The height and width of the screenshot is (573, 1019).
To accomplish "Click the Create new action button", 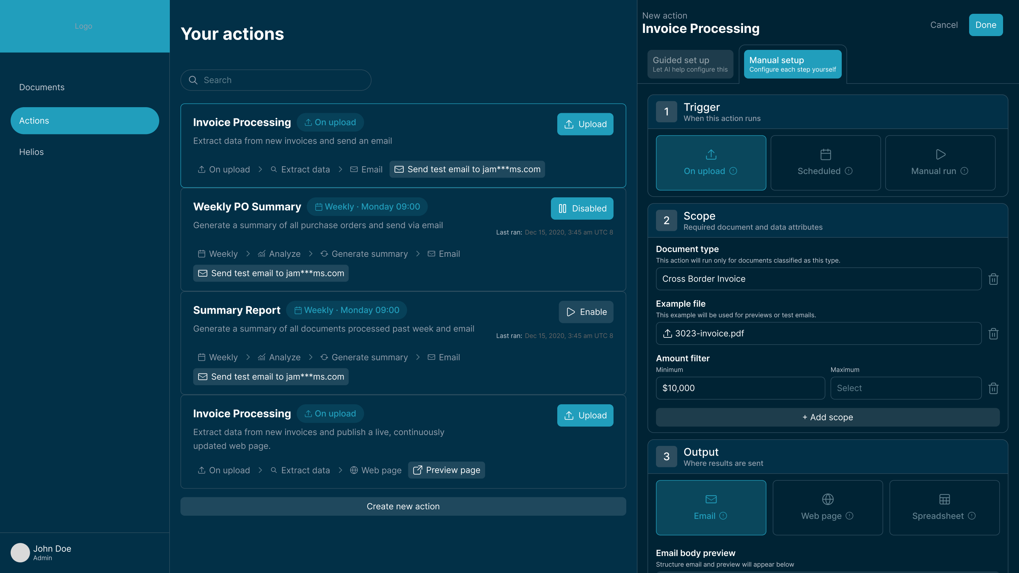I will tap(403, 506).
